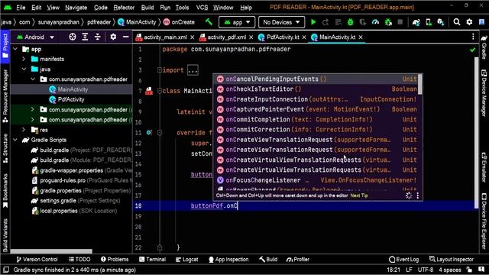Expand the res folder

pyautogui.click(x=24, y=130)
